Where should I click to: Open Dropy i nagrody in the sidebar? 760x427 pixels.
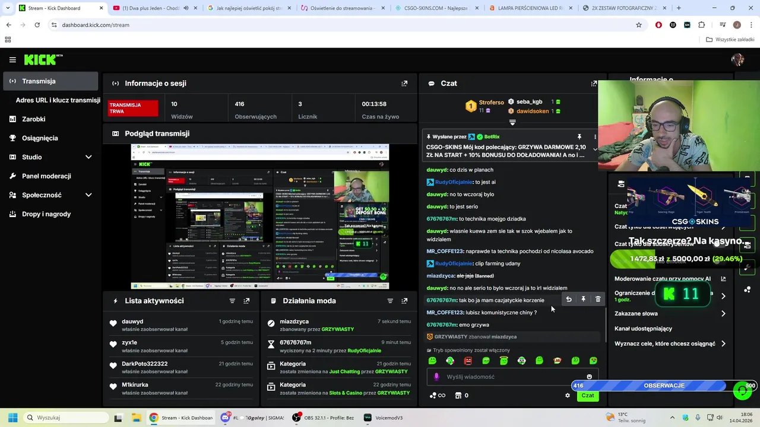click(x=46, y=214)
